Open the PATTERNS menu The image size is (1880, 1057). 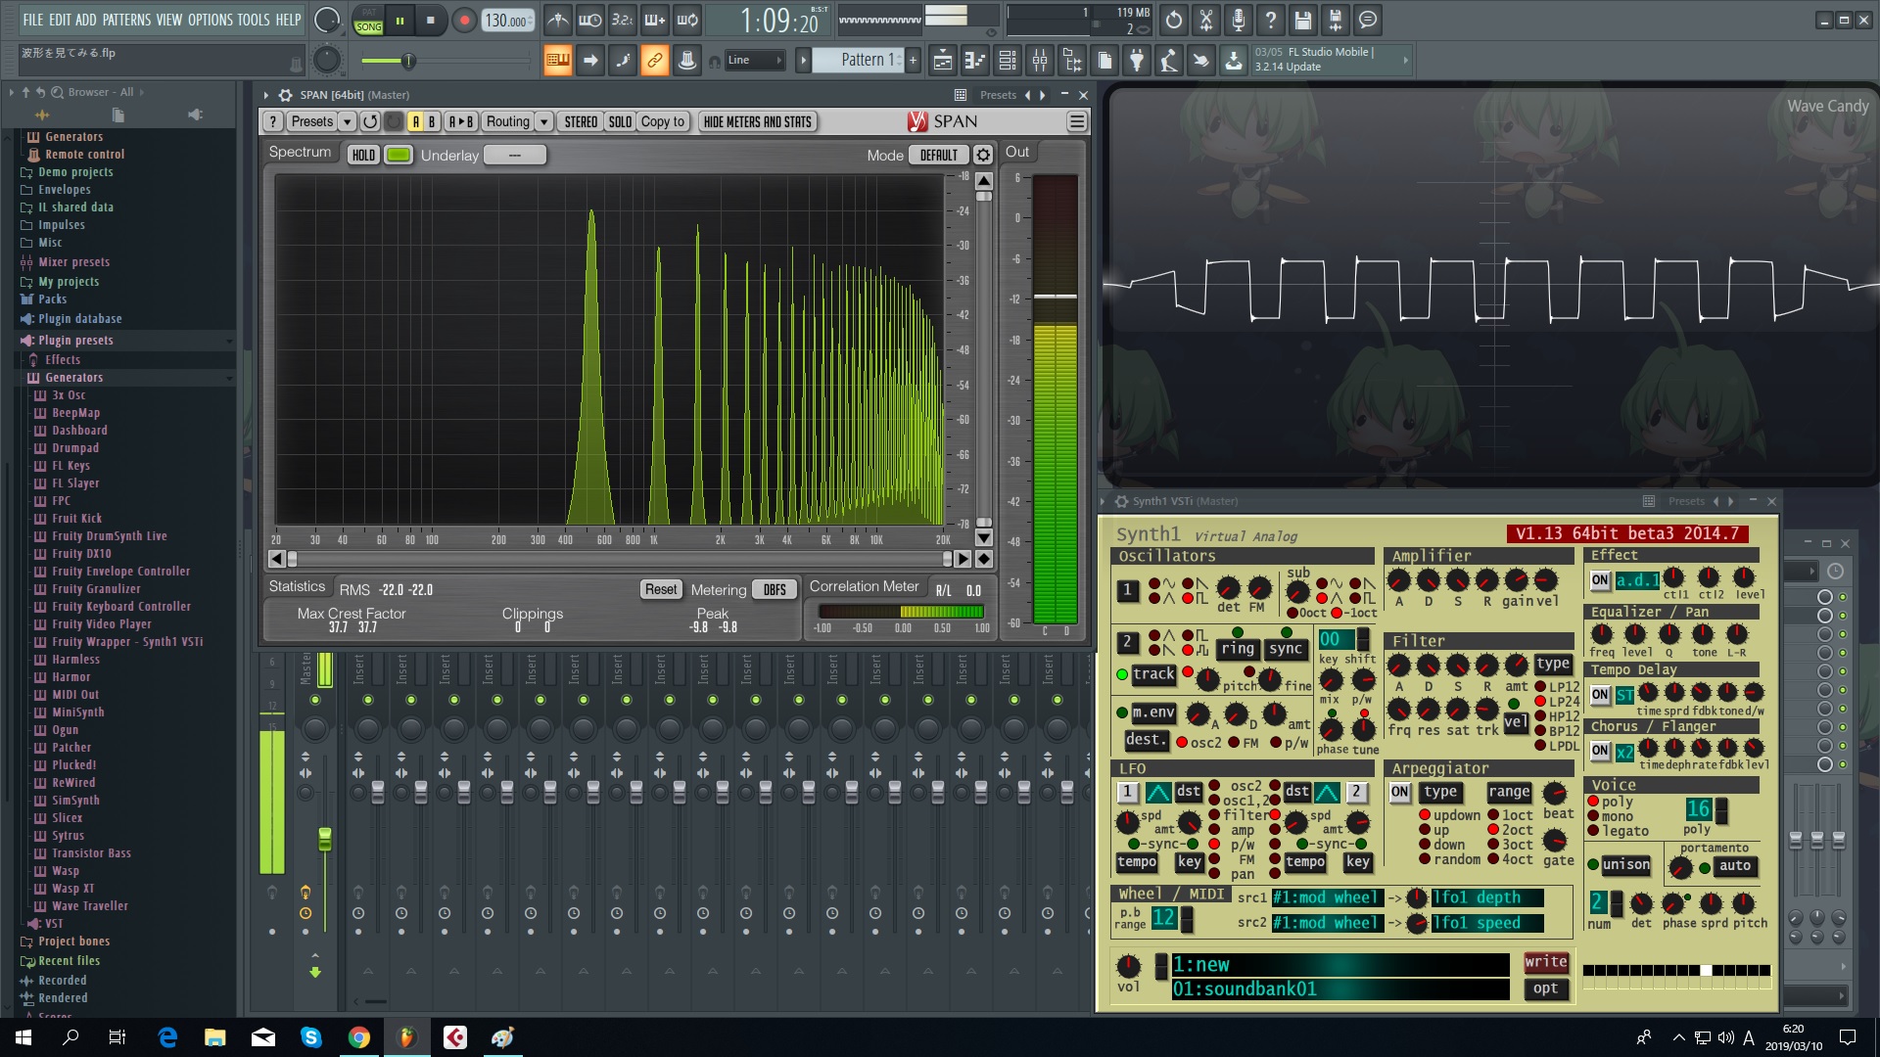coord(127,20)
